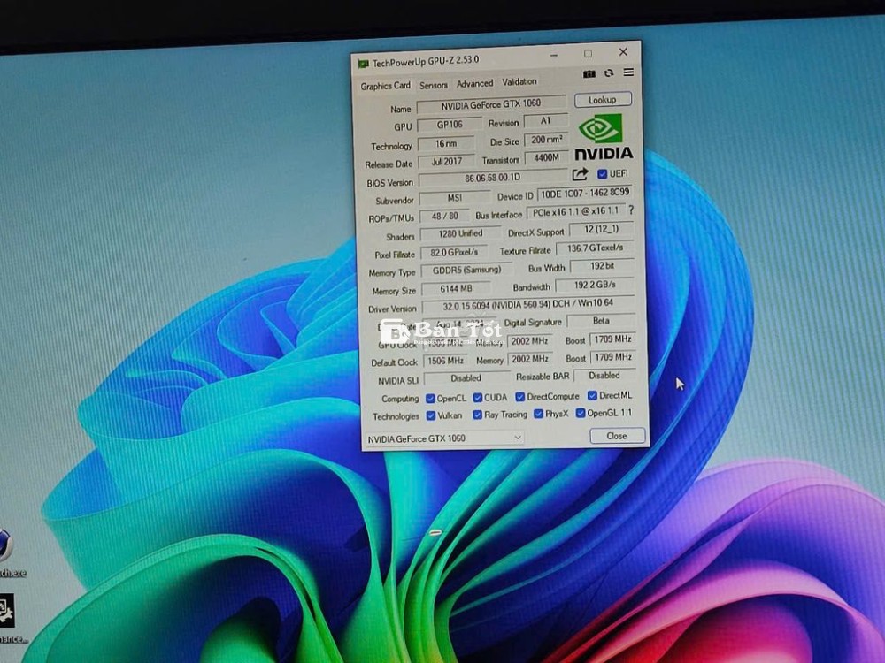Close GPU-Z with the title bar X
885x663 pixels.
[623, 52]
